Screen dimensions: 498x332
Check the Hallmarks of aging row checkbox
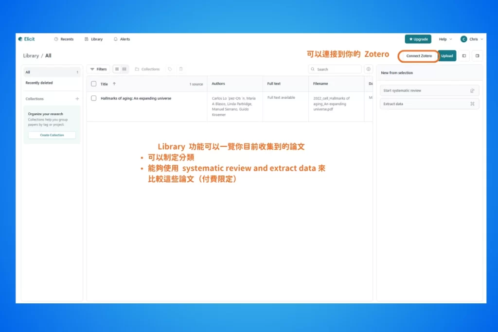[x=94, y=98]
